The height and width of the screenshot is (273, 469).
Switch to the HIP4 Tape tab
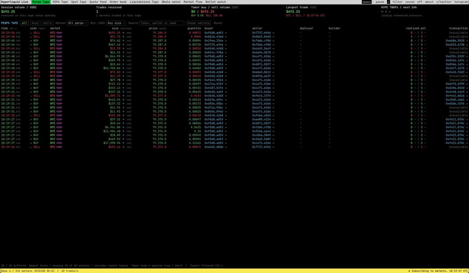click(60, 2)
